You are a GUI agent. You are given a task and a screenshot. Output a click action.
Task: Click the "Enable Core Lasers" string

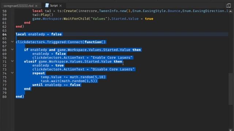coord(112,57)
